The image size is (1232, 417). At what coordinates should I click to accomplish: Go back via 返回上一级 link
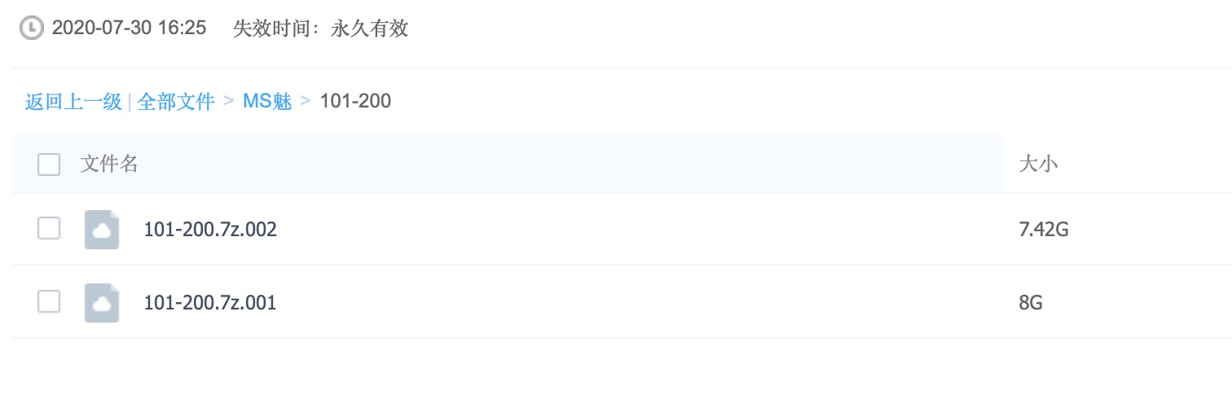[73, 102]
